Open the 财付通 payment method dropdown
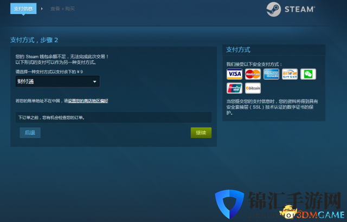Viewport: 347px width, 222px height. click(57, 82)
